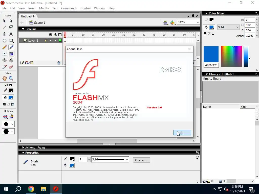The width and height of the screenshot is (259, 194).
Task: Click the Properties help question icon
Action: click(198, 158)
